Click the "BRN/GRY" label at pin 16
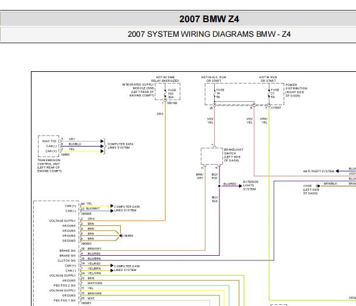The image size is (356, 306). pos(95,249)
